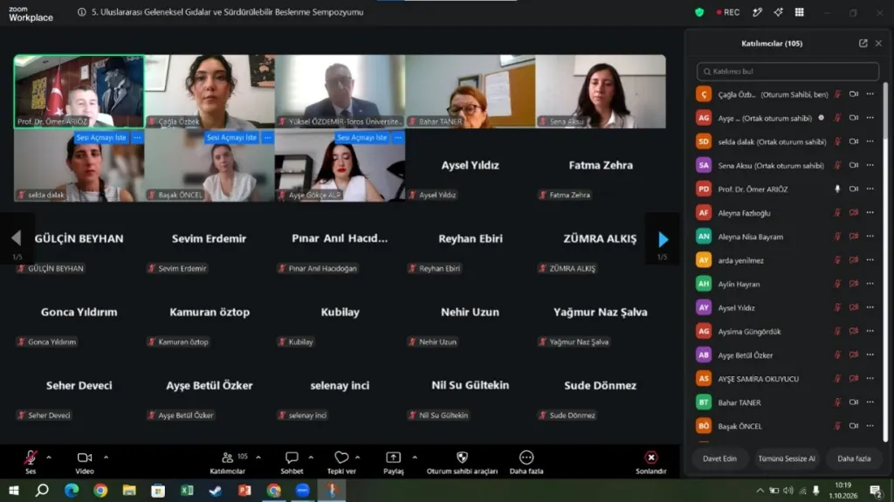Open Oturum sahibi araçları host tools

[462, 462]
